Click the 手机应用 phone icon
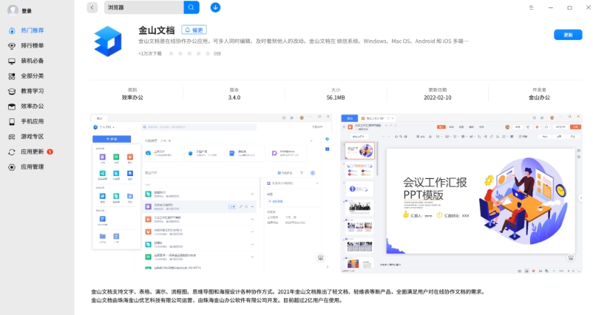 tap(12, 121)
